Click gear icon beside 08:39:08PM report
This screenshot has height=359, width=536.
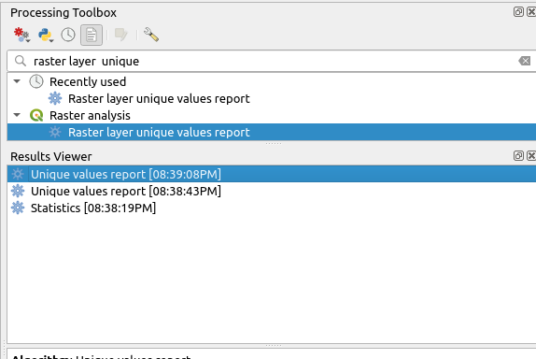pyautogui.click(x=18, y=174)
